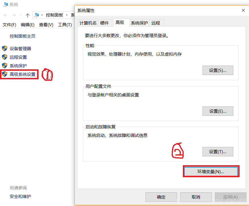Click the 启动和故障恢复 group label
249x206 pixels.
coord(100,127)
